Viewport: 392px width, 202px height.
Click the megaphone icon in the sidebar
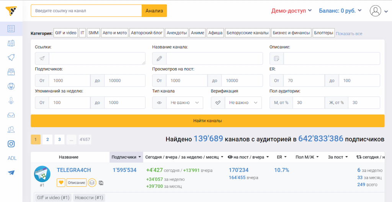click(x=11, y=57)
